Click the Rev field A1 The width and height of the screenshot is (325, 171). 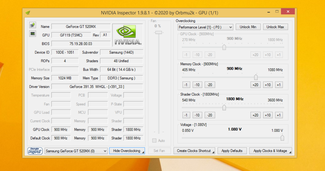pyautogui.click(x=105, y=35)
